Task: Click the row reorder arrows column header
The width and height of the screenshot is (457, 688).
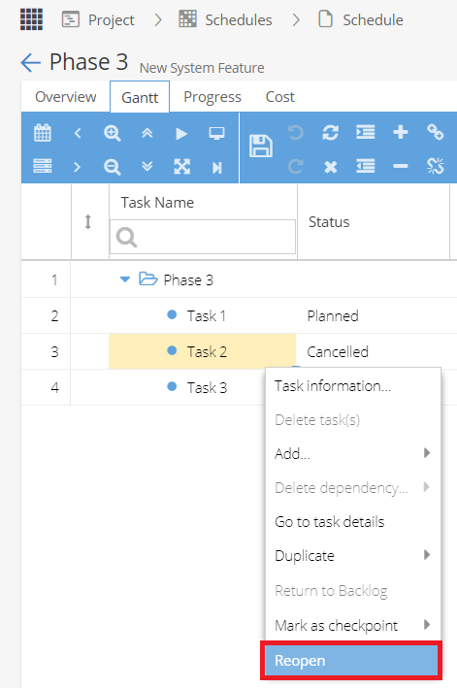Action: click(x=88, y=221)
